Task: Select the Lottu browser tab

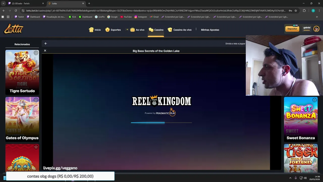Action: click(x=66, y=4)
